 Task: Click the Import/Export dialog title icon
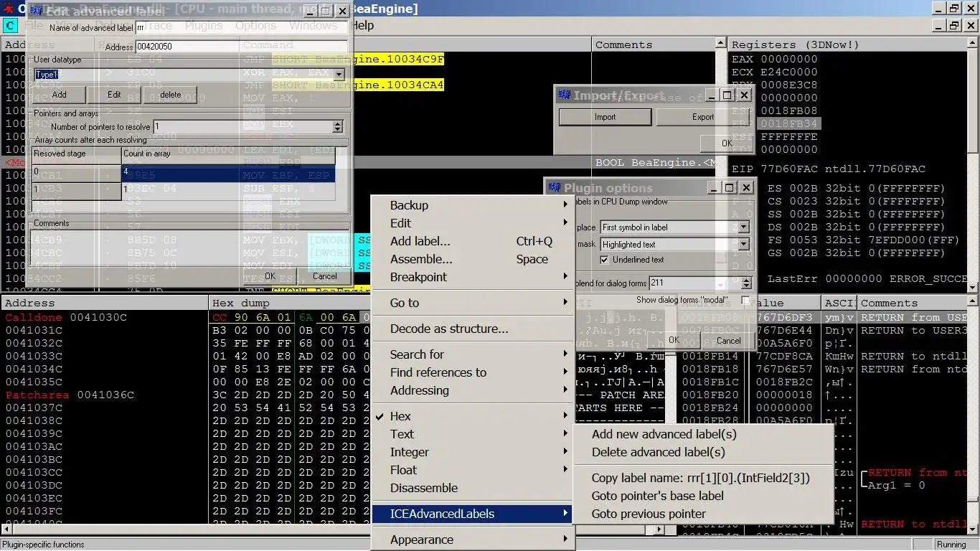565,95
